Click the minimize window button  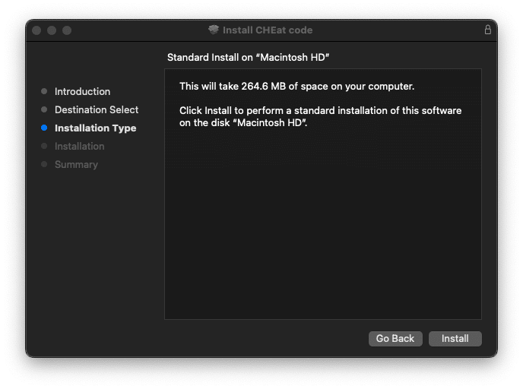[x=52, y=30]
